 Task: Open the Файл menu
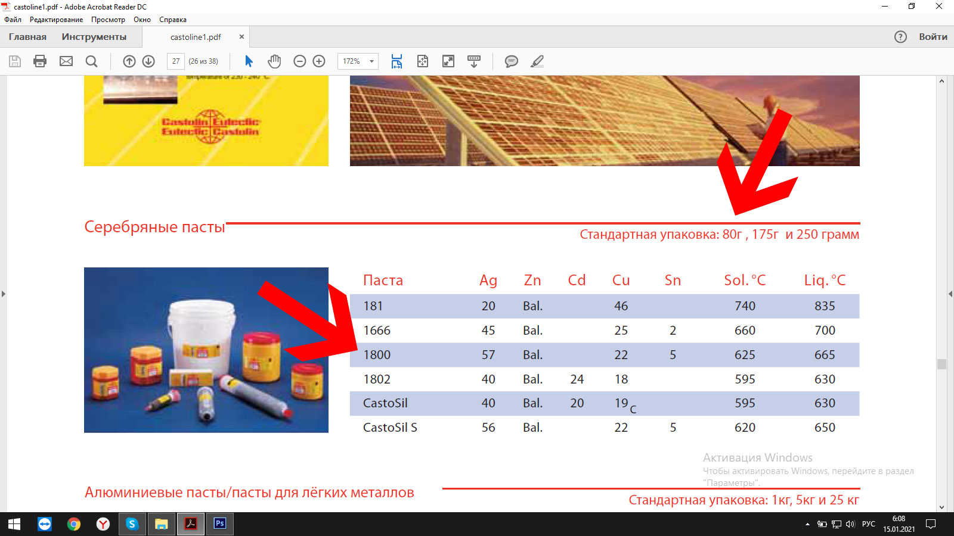point(13,20)
